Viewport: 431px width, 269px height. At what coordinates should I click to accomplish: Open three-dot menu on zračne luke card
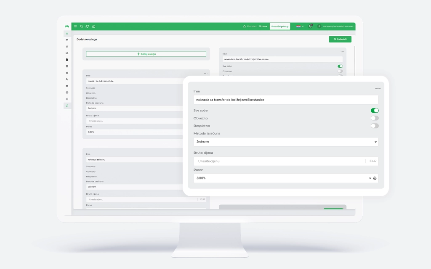(x=206, y=74)
